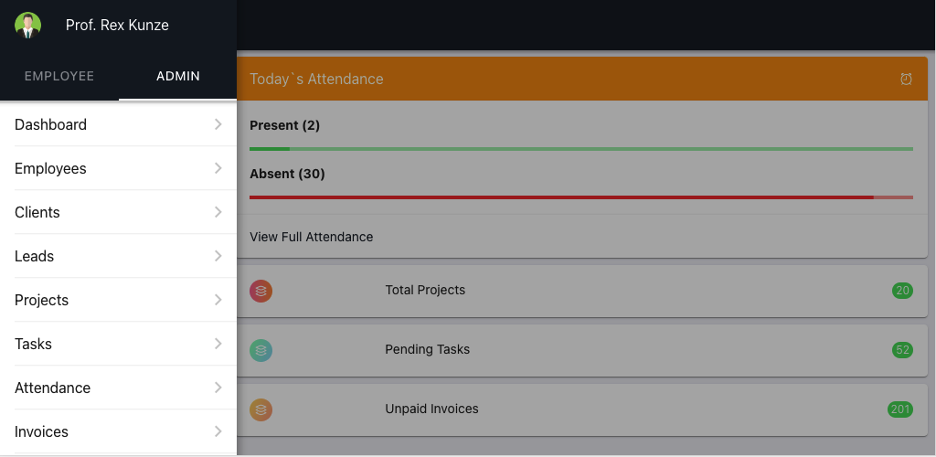Click the user avatar icon
Viewport: 936px width, 457px height.
[x=27, y=25]
